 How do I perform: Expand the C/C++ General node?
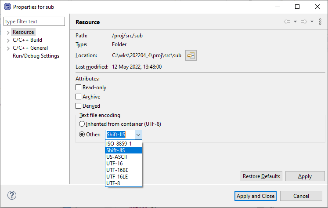(x=8, y=48)
